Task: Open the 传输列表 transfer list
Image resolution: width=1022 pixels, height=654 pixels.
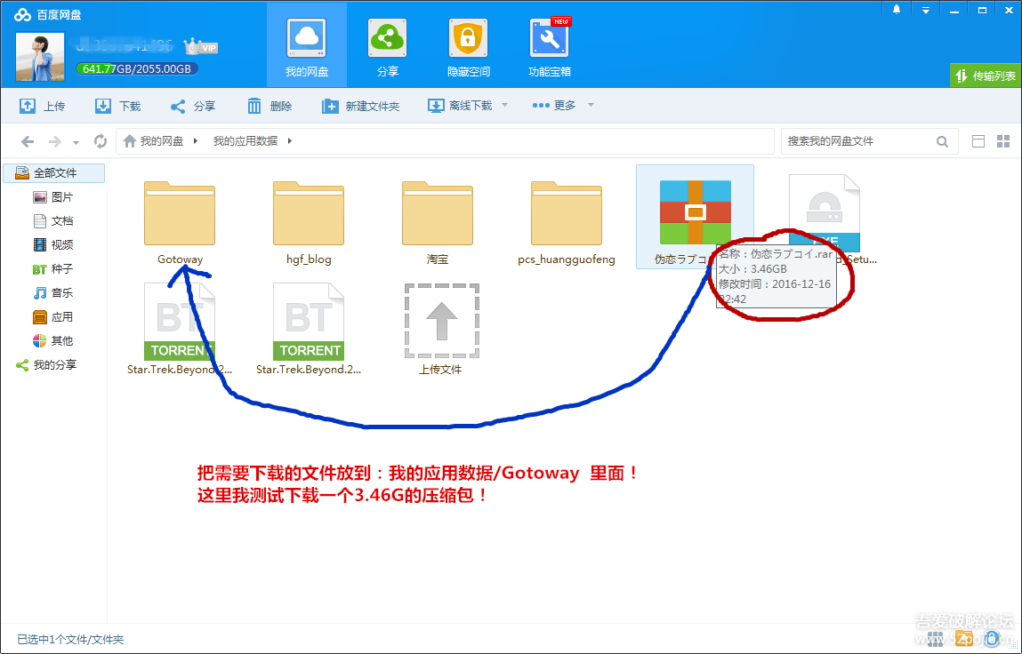Action: (986, 76)
